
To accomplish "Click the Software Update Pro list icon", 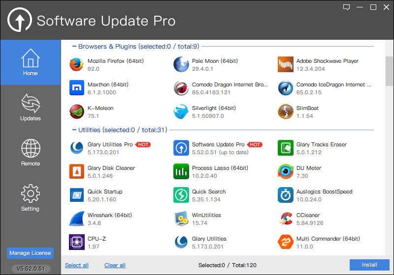I will coord(181,148).
